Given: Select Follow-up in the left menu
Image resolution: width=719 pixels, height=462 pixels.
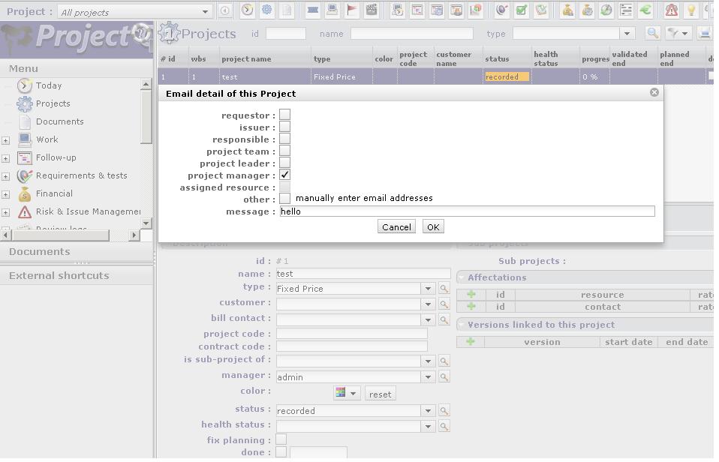Looking at the screenshot, I should (x=56, y=157).
